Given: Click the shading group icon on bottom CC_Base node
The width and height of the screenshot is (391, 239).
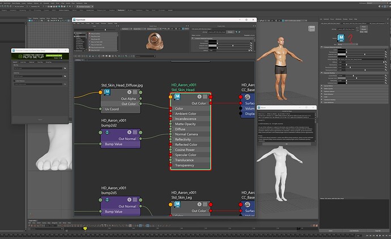Looking at the screenshot, I should pyautogui.click(x=248, y=204).
